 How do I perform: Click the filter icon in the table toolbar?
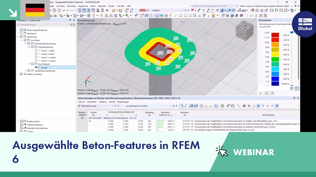(x=227, y=106)
